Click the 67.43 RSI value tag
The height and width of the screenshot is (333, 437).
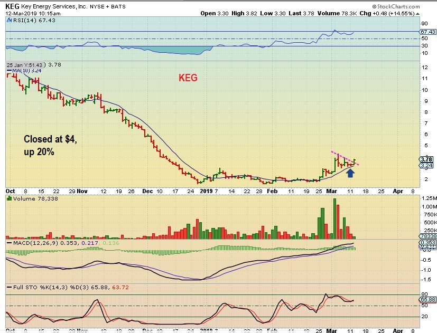click(428, 32)
